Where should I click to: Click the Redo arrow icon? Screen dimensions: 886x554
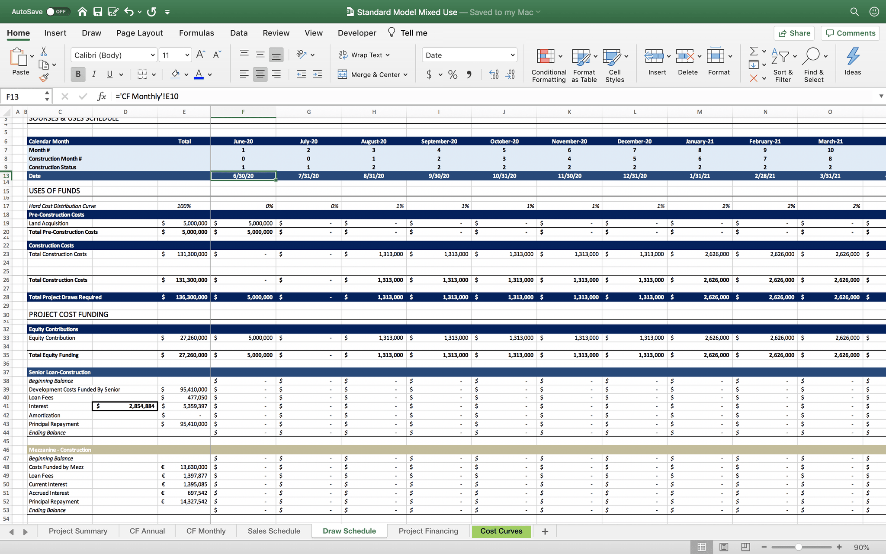coord(151,12)
